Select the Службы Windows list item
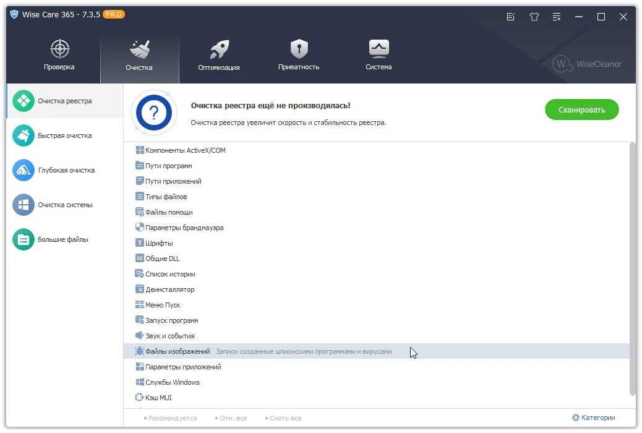 [172, 382]
